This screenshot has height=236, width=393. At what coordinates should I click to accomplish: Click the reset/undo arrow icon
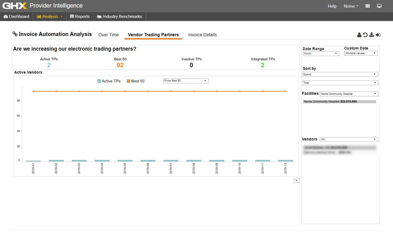click(x=365, y=35)
